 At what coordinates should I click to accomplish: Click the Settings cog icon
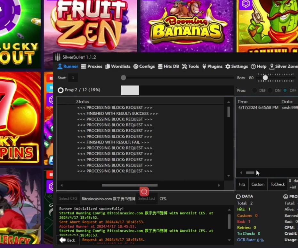click(x=228, y=67)
